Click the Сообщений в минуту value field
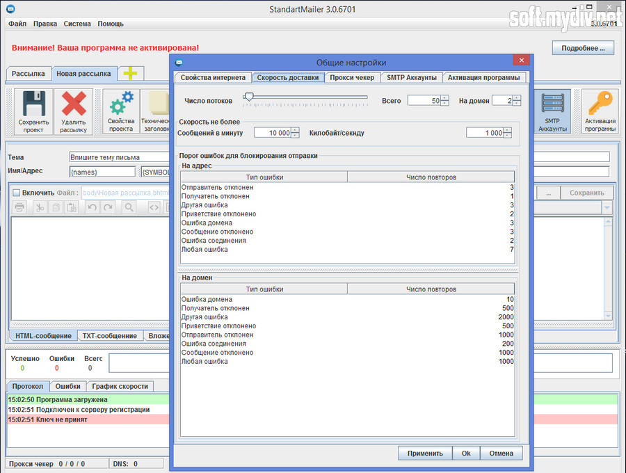626x473 pixels. pos(273,133)
